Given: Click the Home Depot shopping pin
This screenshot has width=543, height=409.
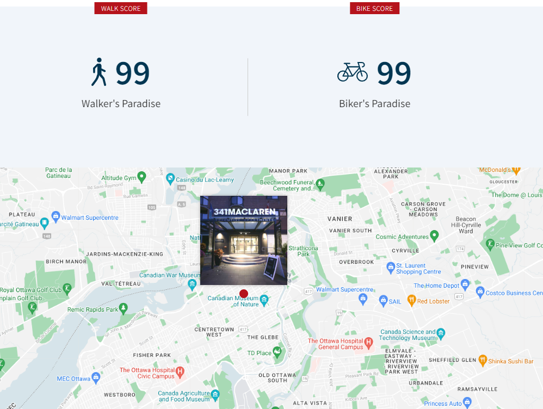Looking at the screenshot, I should [465, 285].
